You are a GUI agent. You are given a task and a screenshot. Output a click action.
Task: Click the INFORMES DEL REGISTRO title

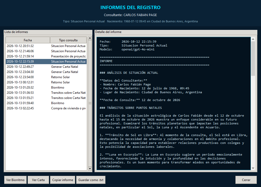(x=130, y=8)
